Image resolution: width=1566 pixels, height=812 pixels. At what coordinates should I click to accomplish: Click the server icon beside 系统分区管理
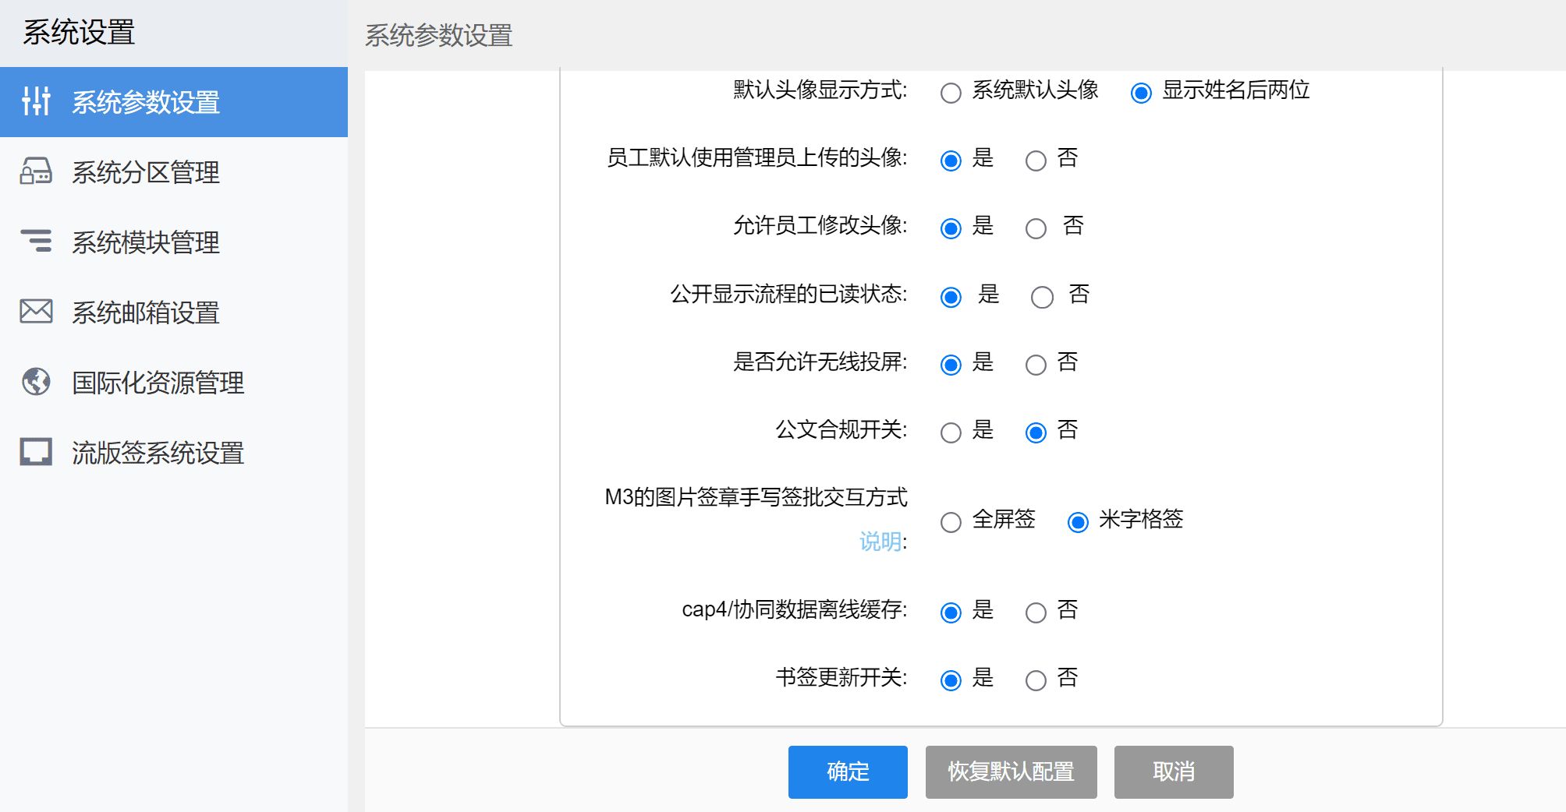(x=36, y=171)
